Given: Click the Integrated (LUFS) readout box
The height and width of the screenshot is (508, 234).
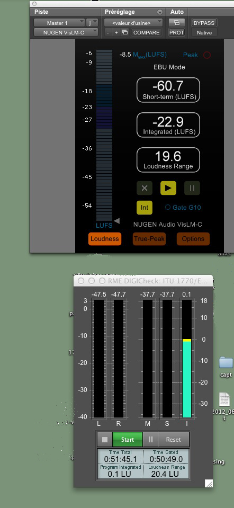Looking at the screenshot, I should pos(168,125).
